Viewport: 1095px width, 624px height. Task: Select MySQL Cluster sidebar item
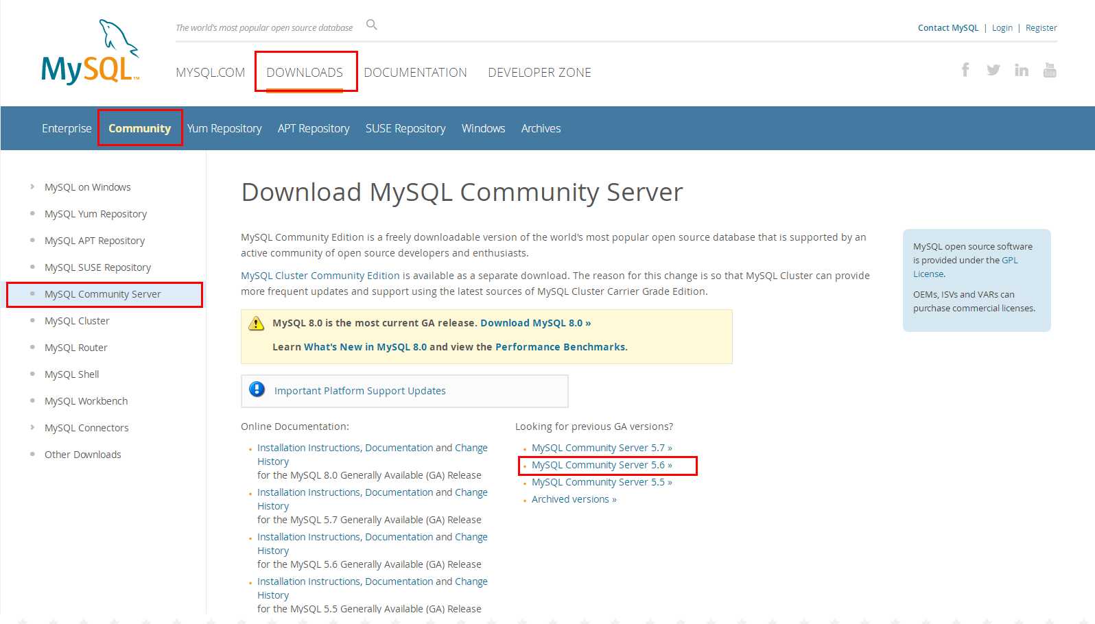point(77,321)
